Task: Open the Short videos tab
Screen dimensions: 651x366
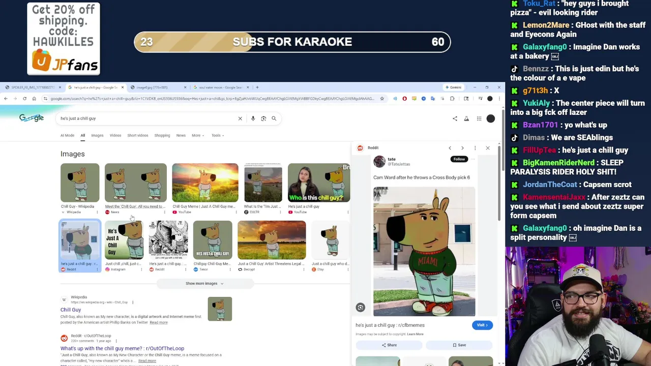Action: 137,135
